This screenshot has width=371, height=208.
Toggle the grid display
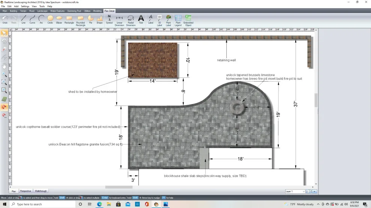coord(4,99)
